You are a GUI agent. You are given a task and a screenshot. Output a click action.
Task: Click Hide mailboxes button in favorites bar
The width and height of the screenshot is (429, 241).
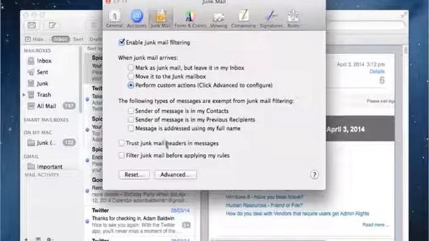tap(34, 39)
